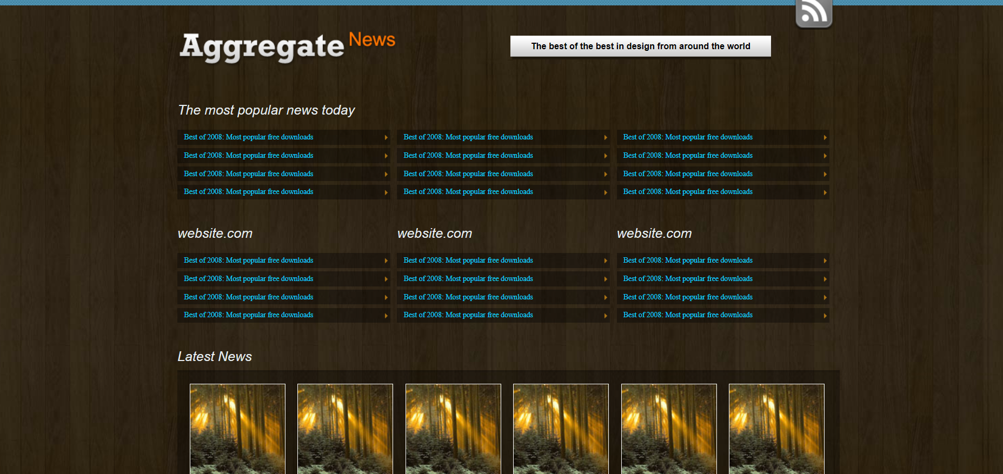Open third link under middle website.com heading
Screen dimensions: 1003x474
click(x=468, y=297)
